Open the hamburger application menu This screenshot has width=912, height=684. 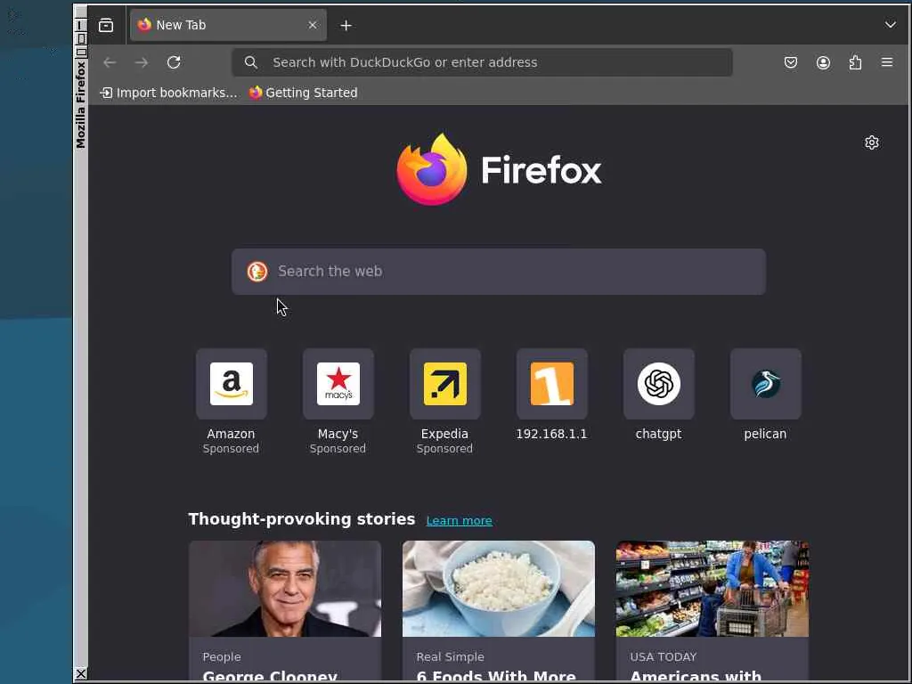point(887,62)
